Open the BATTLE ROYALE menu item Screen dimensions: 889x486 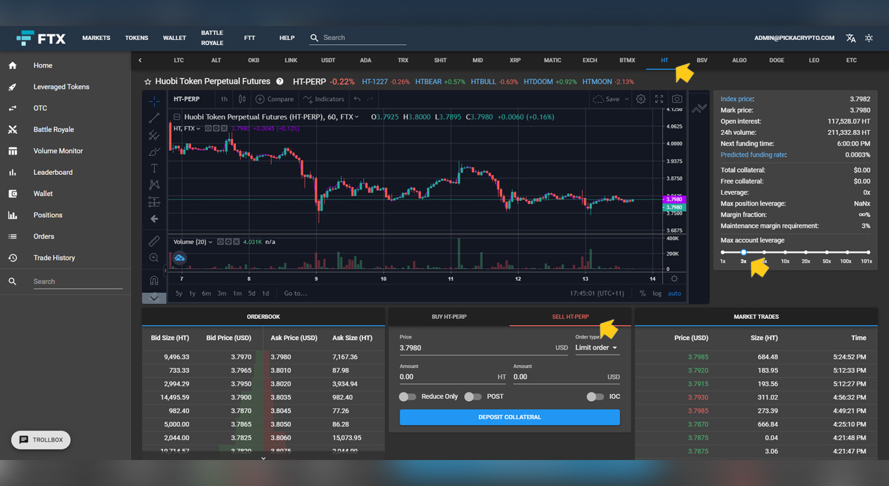click(x=212, y=38)
